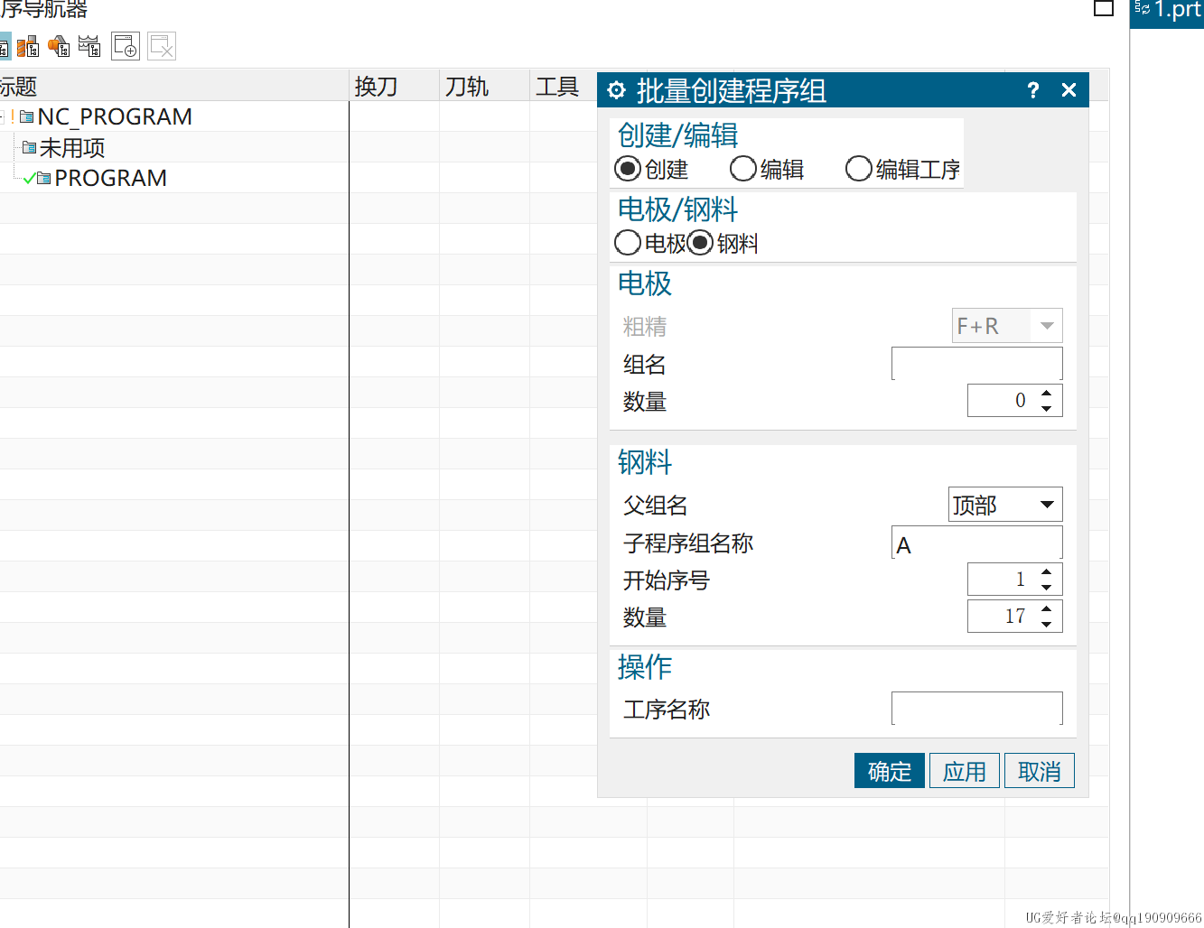Screen dimensions: 1204x928
Task: Switch to Machine Tool view icon
Action: coord(28,46)
